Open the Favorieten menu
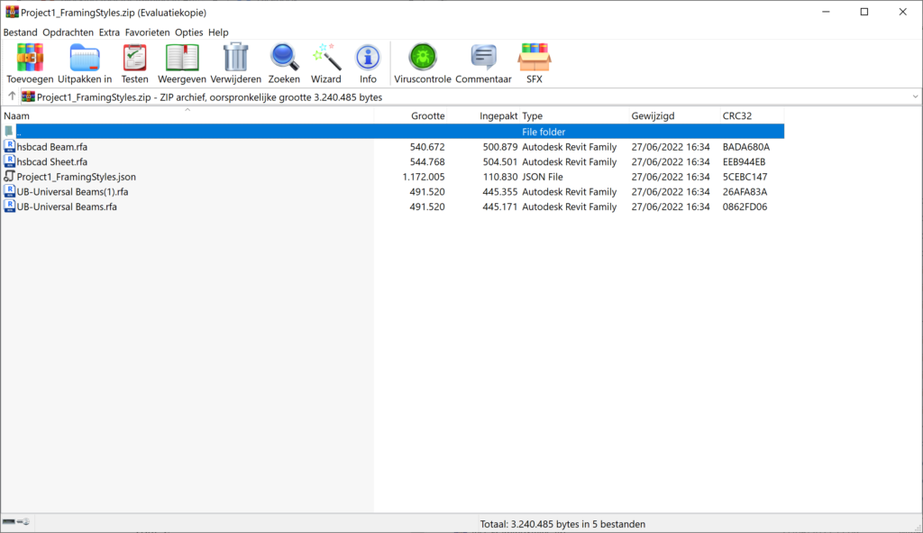This screenshot has height=533, width=923. pos(147,32)
